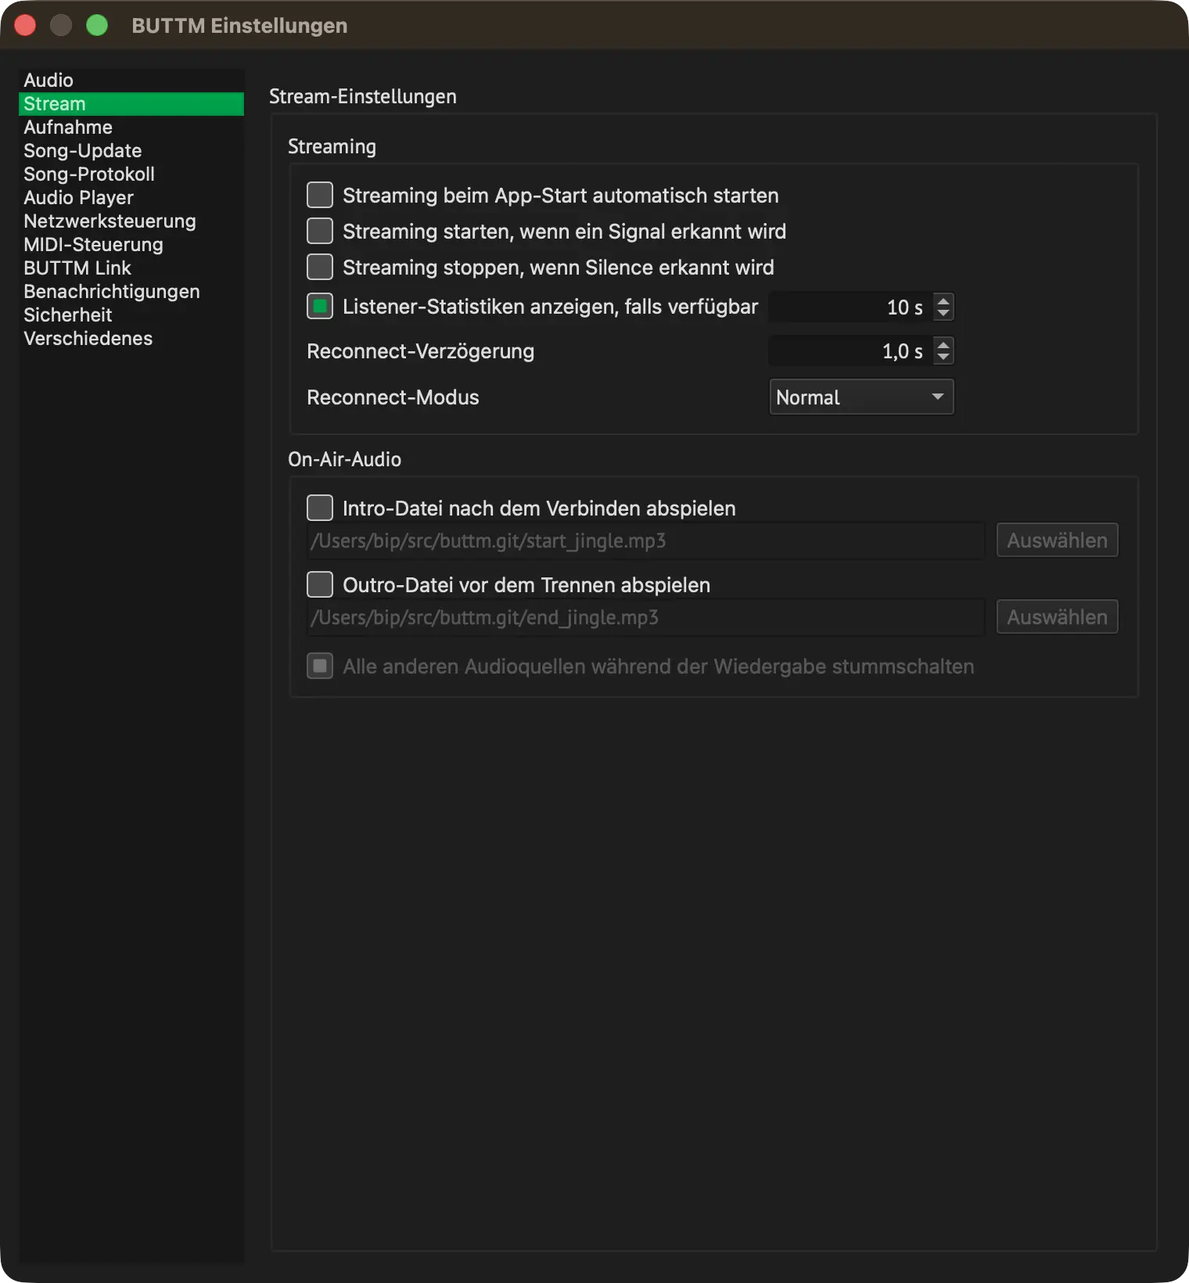Switch to Netzwerksteuerung settings
The image size is (1189, 1283).
(x=131, y=221)
